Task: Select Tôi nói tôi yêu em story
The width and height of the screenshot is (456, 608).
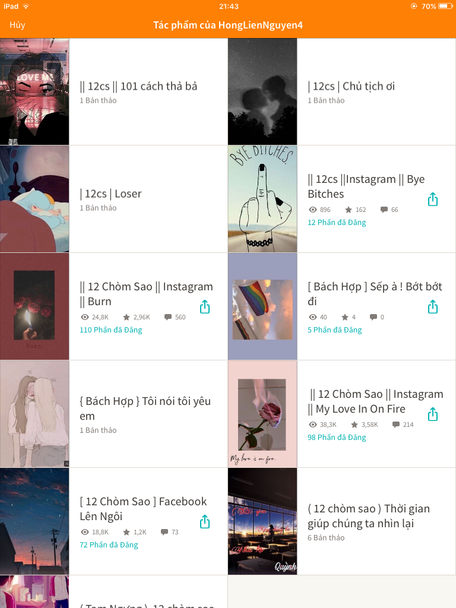Action: point(145,408)
